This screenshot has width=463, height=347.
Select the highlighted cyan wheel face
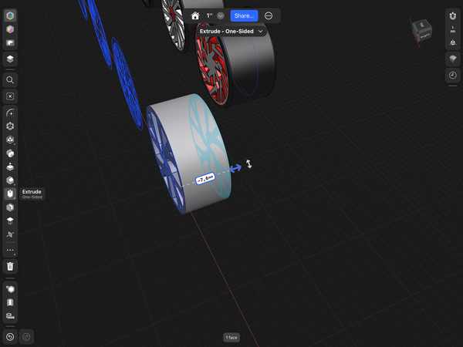(210, 147)
